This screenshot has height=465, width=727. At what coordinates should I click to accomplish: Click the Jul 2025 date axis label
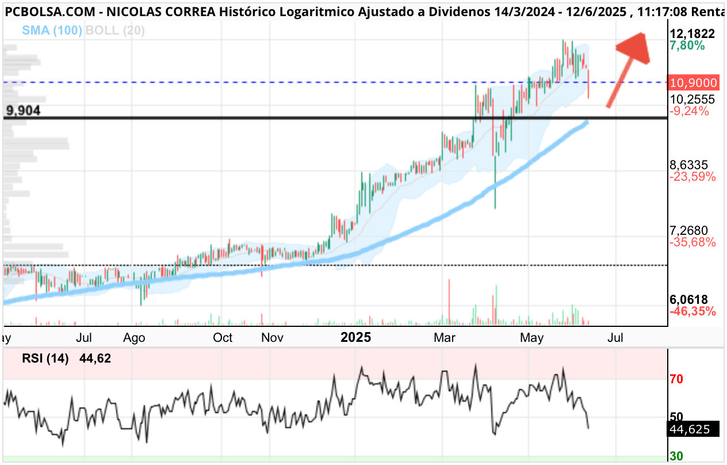coord(615,337)
